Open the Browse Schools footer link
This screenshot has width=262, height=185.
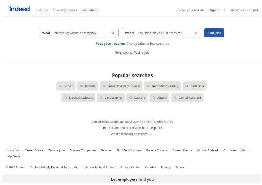157,150
